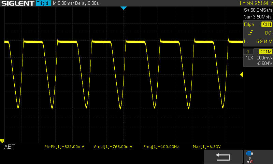Toggle the CH1 trigger source badge
This screenshot has width=273, height=164.
point(267,25)
